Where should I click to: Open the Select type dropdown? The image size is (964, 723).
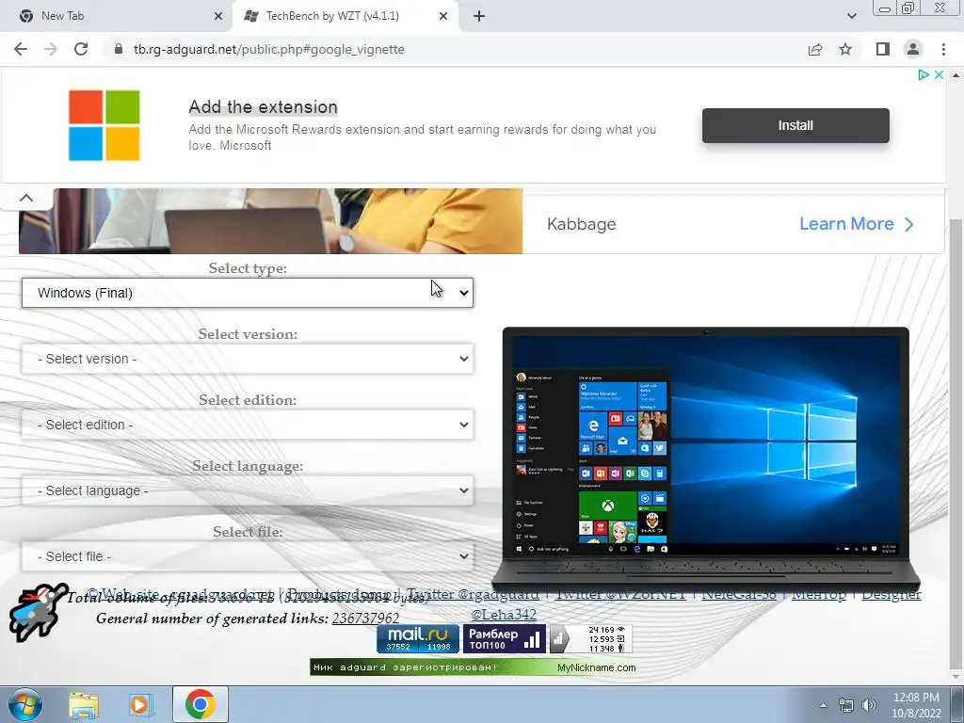(x=248, y=293)
